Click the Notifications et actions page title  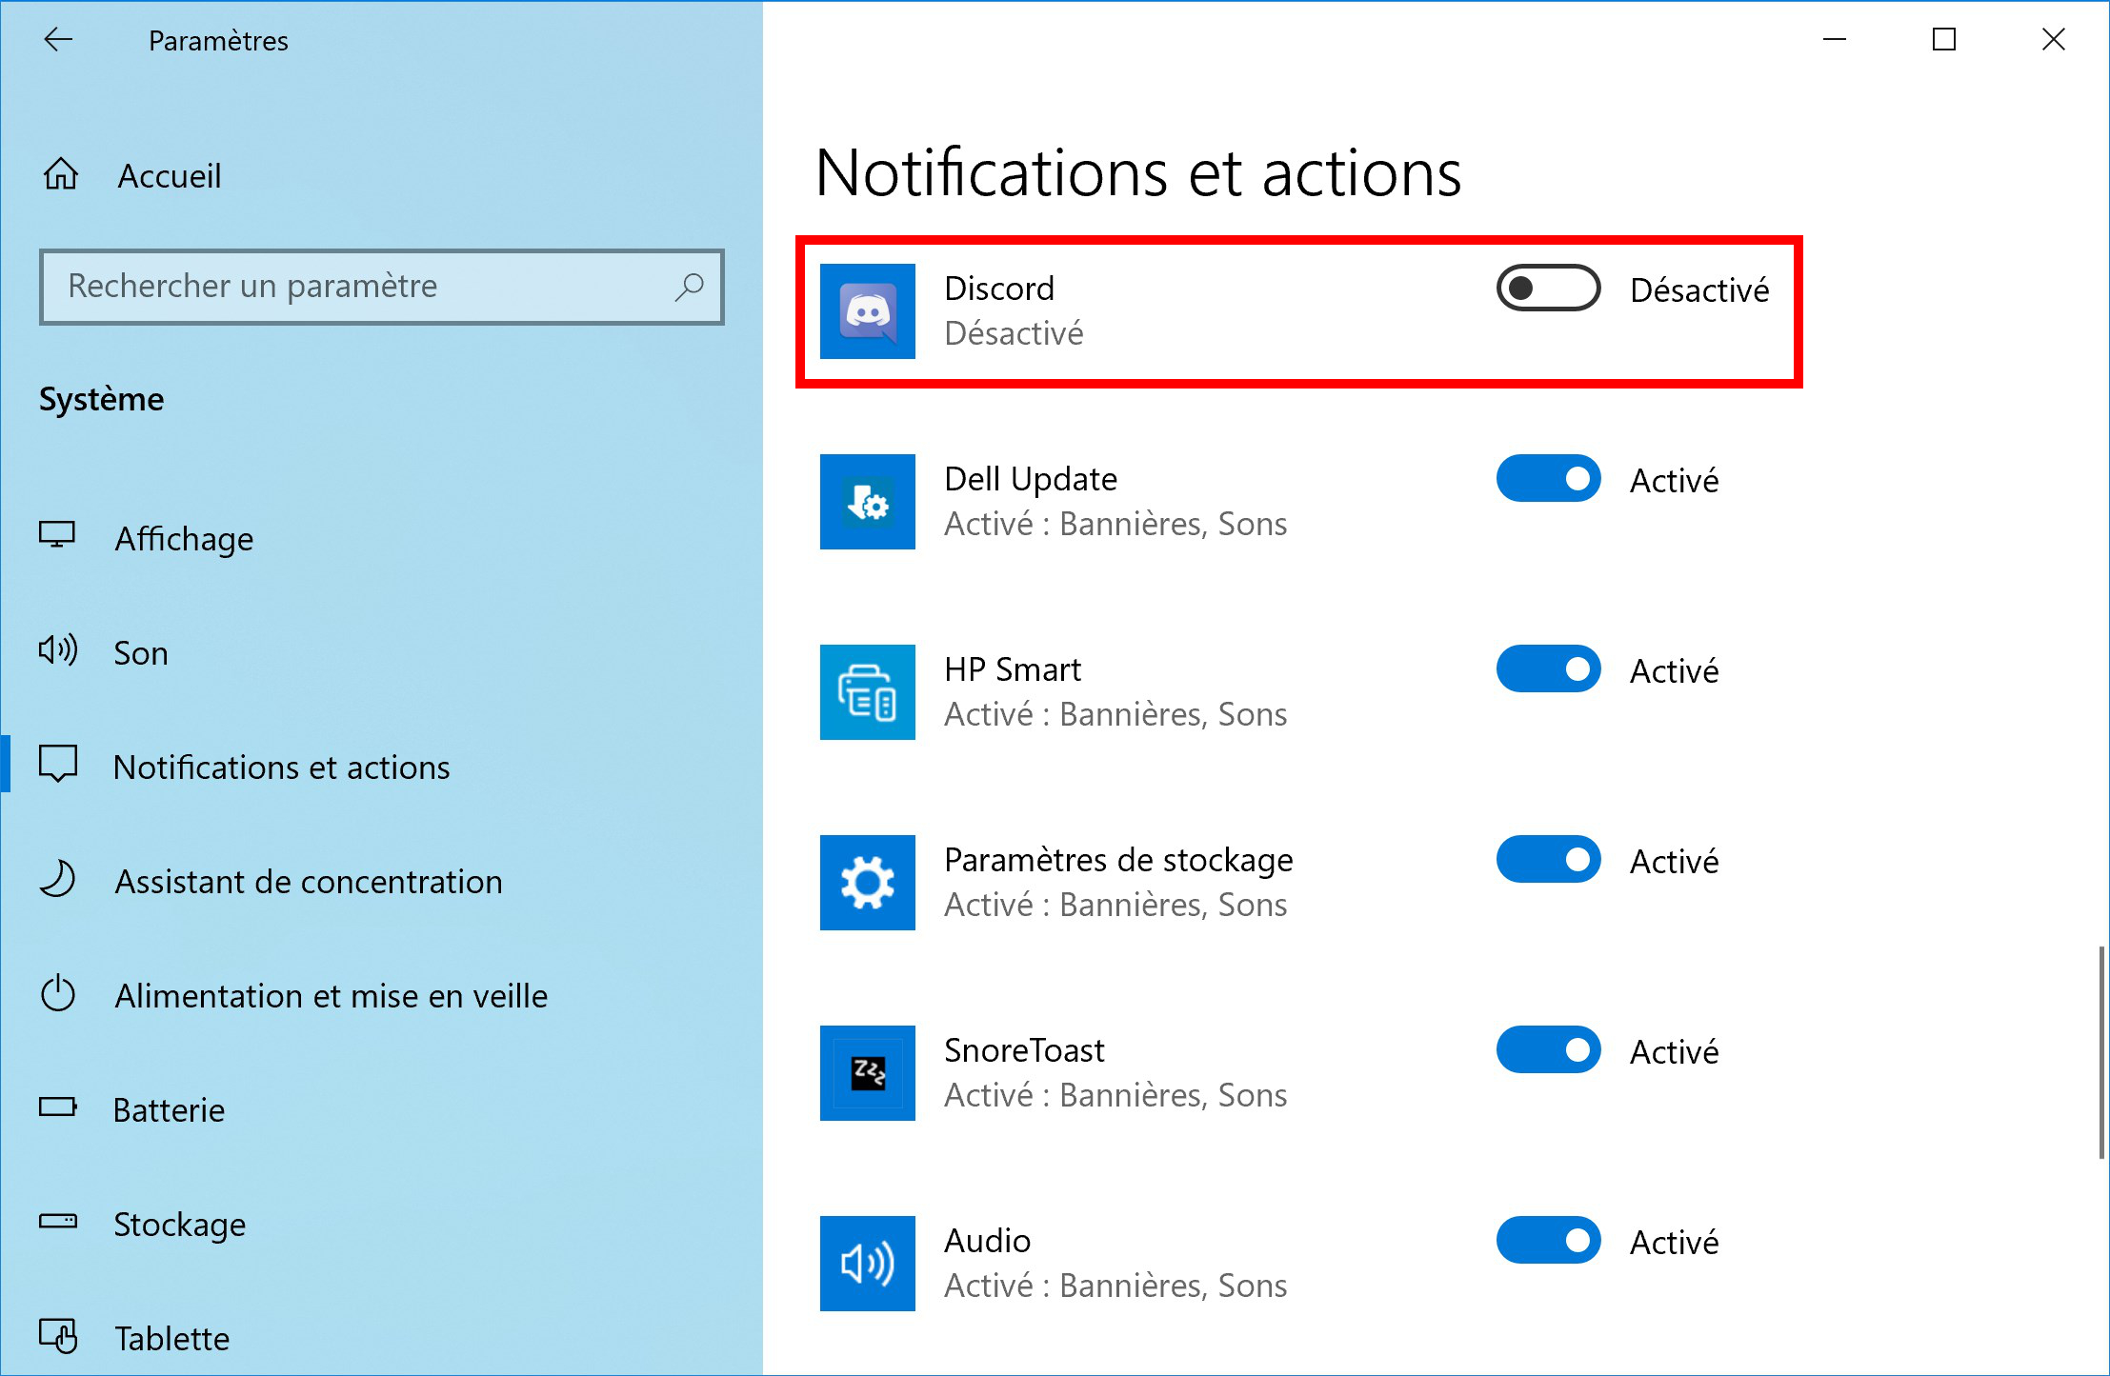click(x=1138, y=173)
